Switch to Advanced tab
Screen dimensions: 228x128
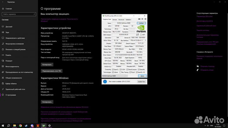click(x=121, y=20)
